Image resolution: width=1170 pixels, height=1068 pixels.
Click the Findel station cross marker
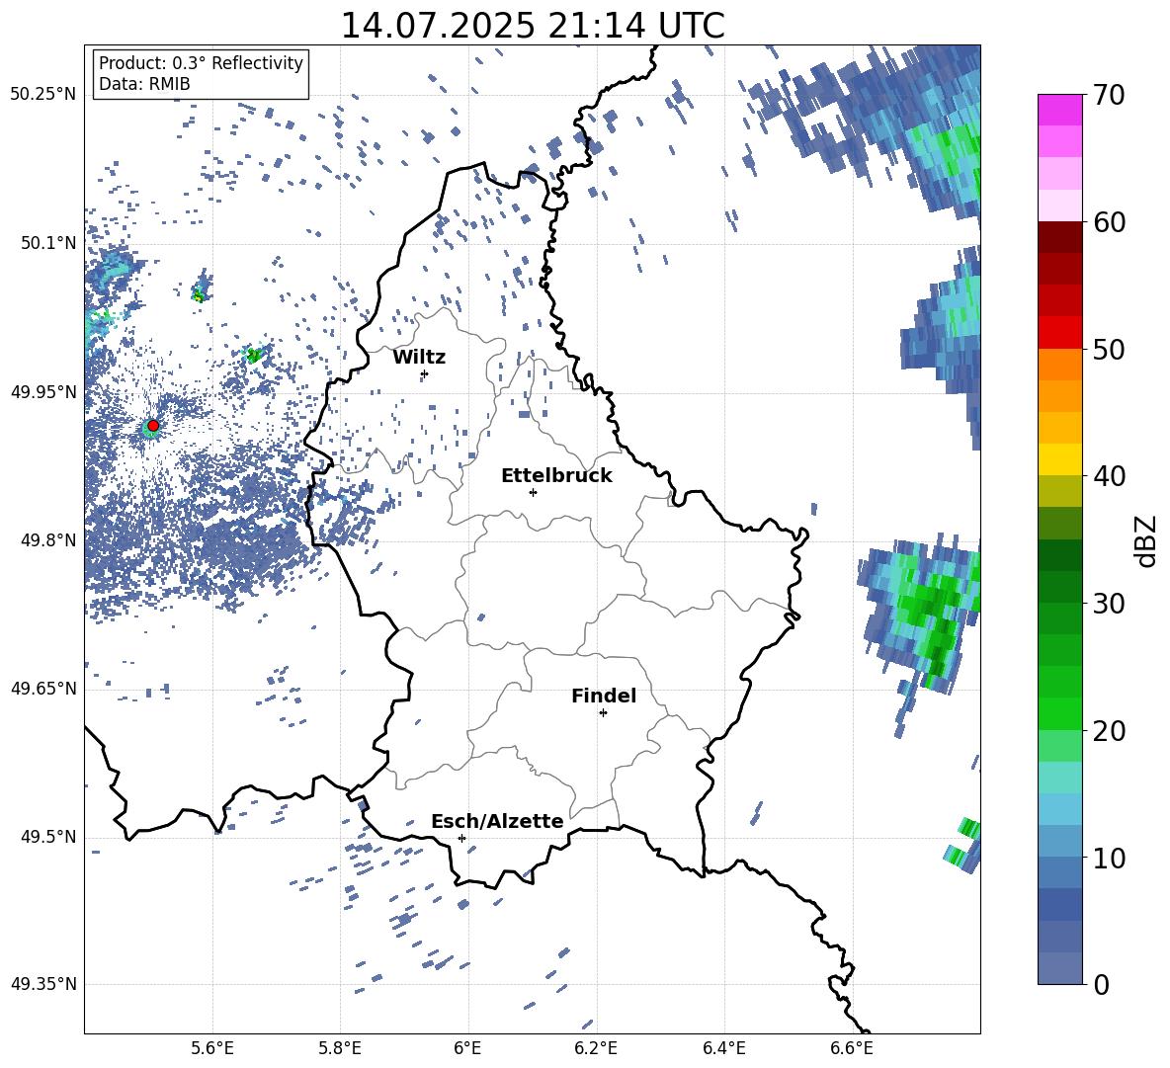click(603, 713)
